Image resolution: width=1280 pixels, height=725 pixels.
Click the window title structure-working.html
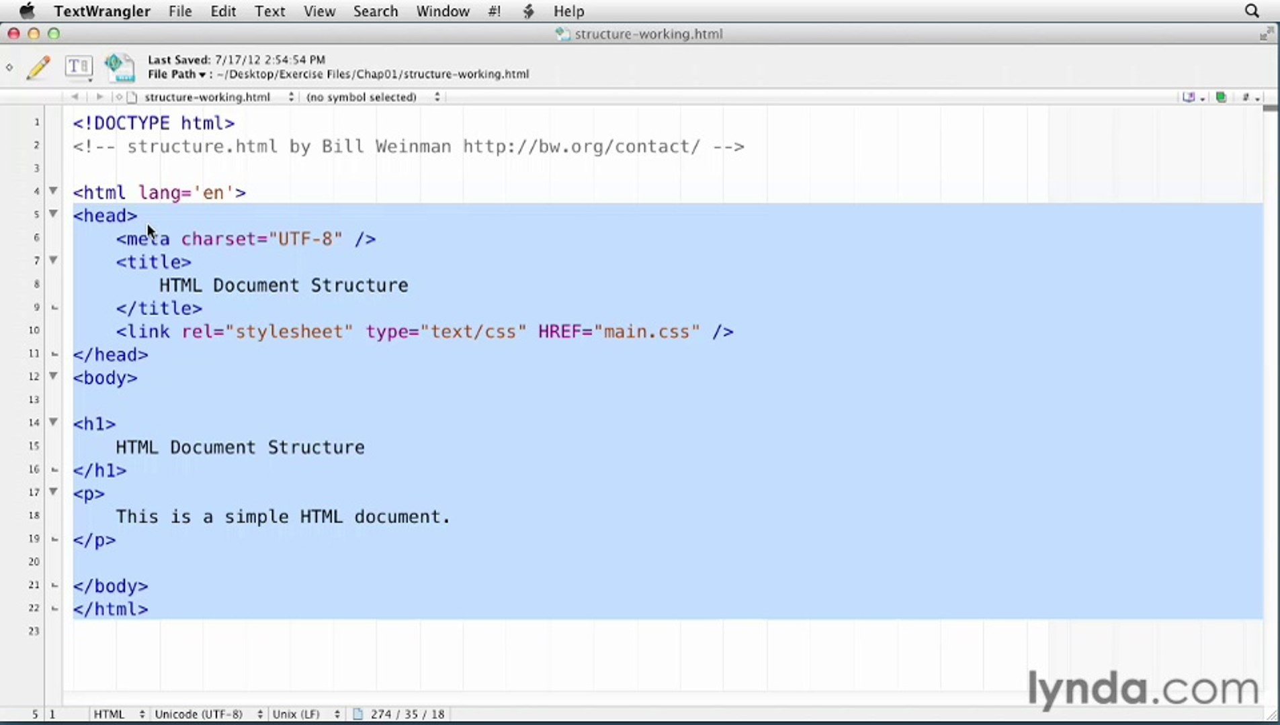pos(648,34)
